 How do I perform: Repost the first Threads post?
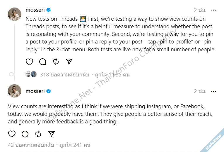(56, 62)
